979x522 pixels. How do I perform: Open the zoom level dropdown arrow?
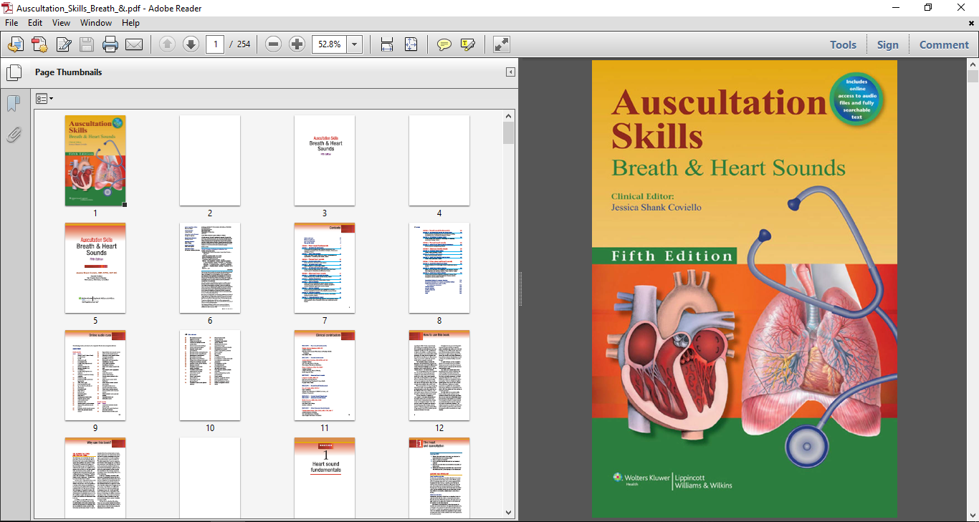[x=355, y=44]
